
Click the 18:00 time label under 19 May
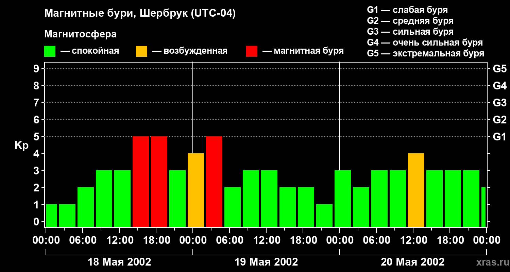pyautogui.click(x=303, y=240)
